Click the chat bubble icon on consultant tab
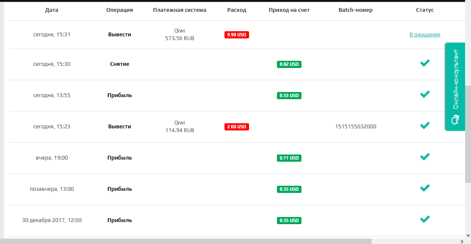 pyautogui.click(x=455, y=119)
